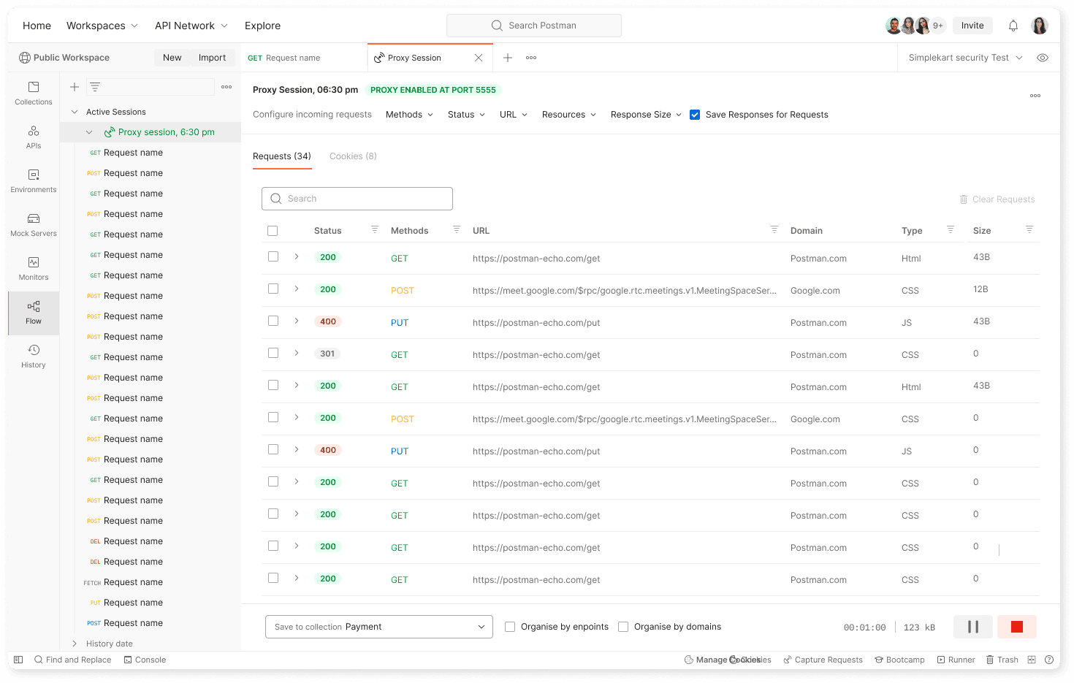1074x683 pixels.
Task: Expand the 301 GET request row
Action: 297,353
